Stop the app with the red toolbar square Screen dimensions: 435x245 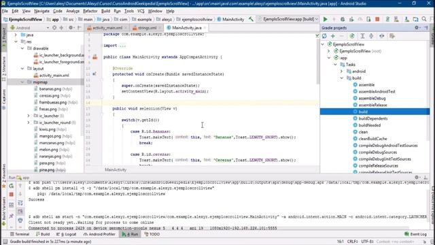coord(377,19)
